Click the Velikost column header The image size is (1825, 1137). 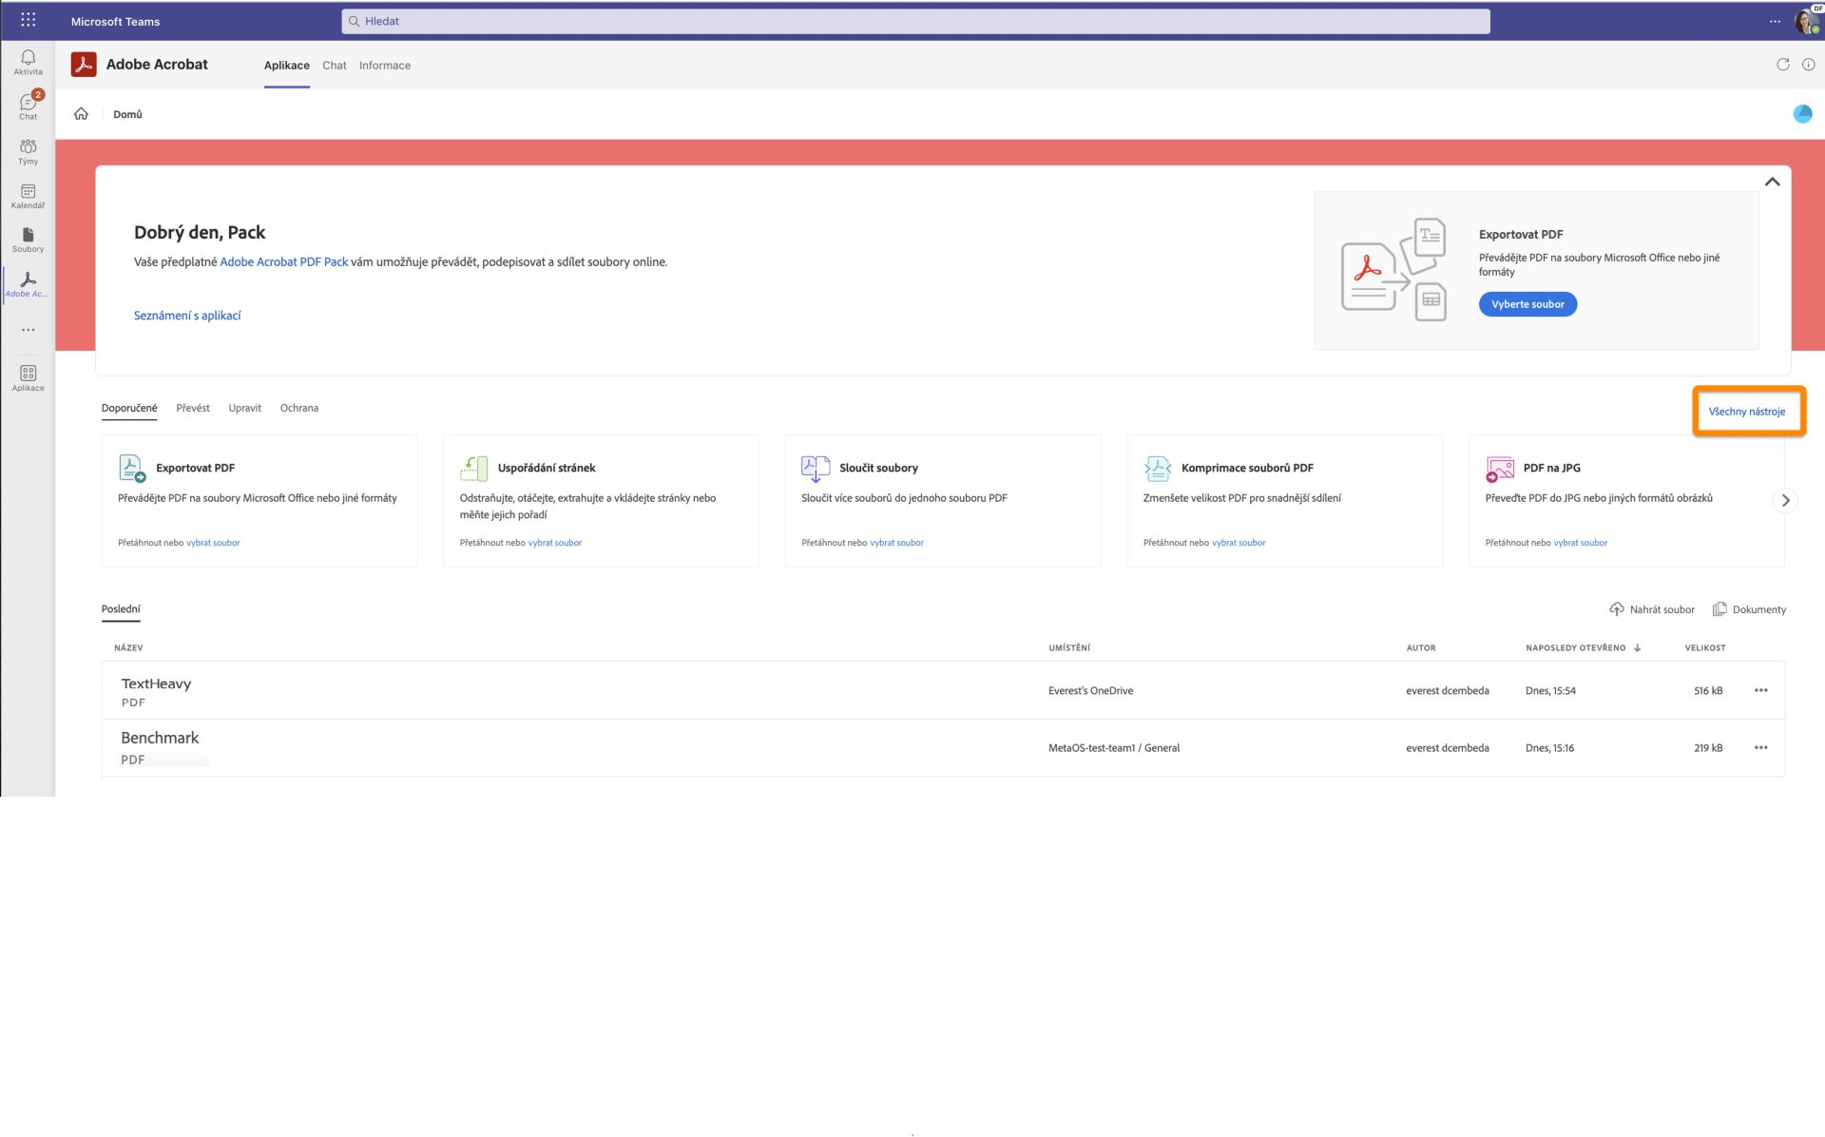click(1705, 647)
